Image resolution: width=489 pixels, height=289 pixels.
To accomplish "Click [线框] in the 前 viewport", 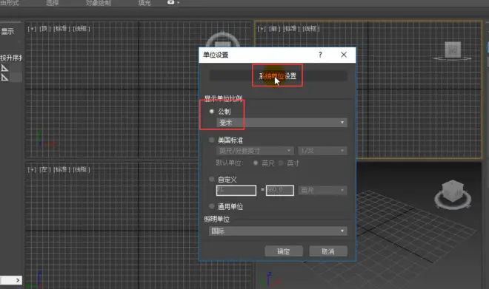I will [x=311, y=29].
